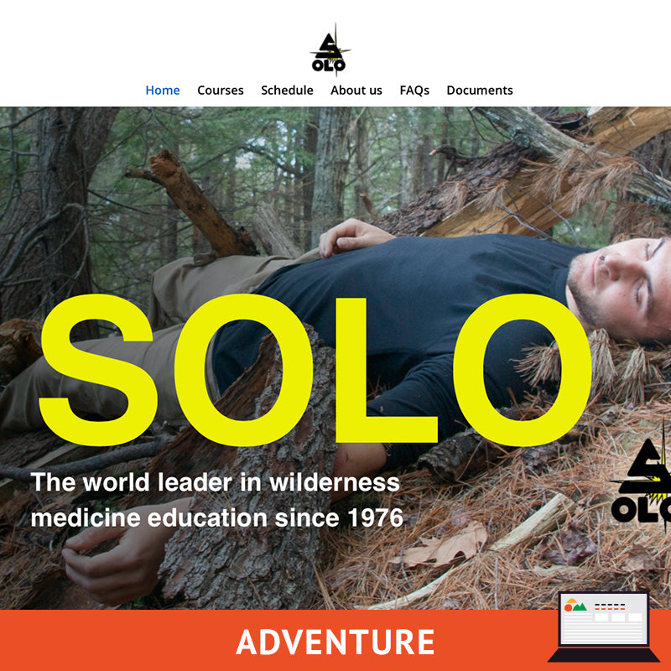Open the Courses page
The height and width of the screenshot is (671, 671).
pos(221,91)
